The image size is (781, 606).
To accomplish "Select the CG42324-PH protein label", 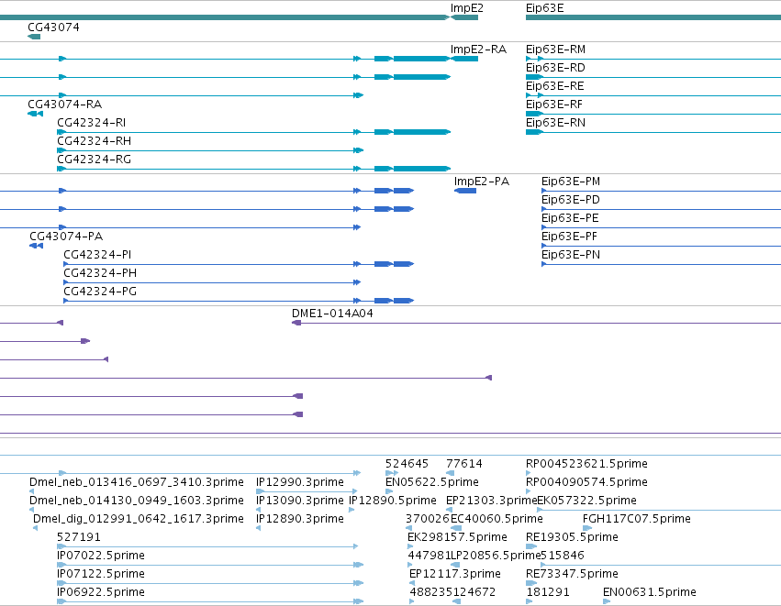I will coord(100,273).
